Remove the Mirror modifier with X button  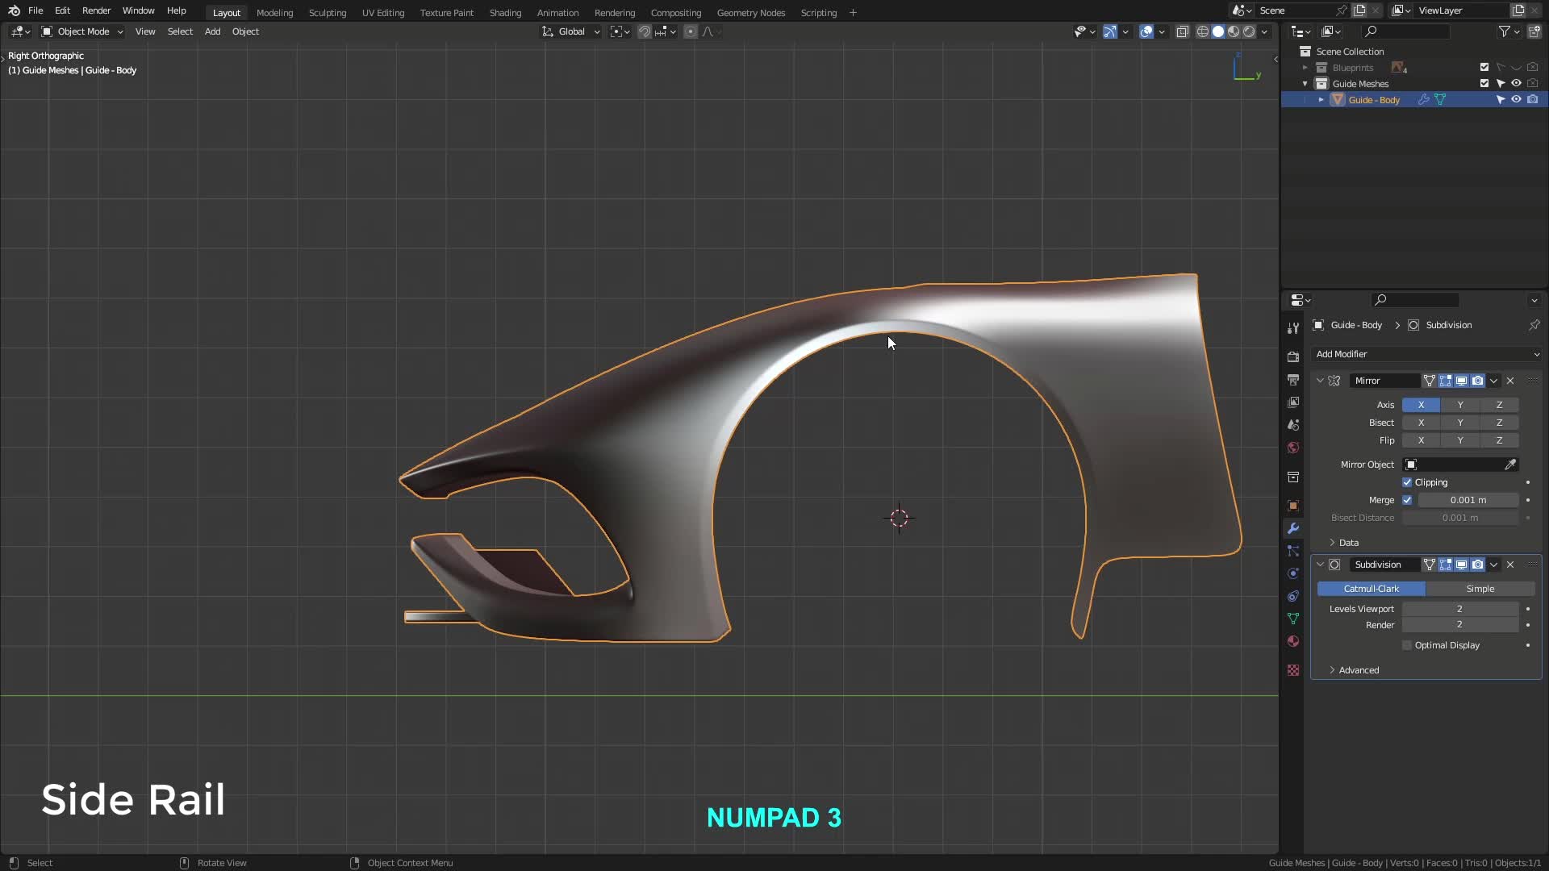1510,381
